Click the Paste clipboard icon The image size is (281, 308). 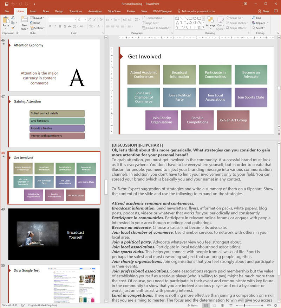6,20
